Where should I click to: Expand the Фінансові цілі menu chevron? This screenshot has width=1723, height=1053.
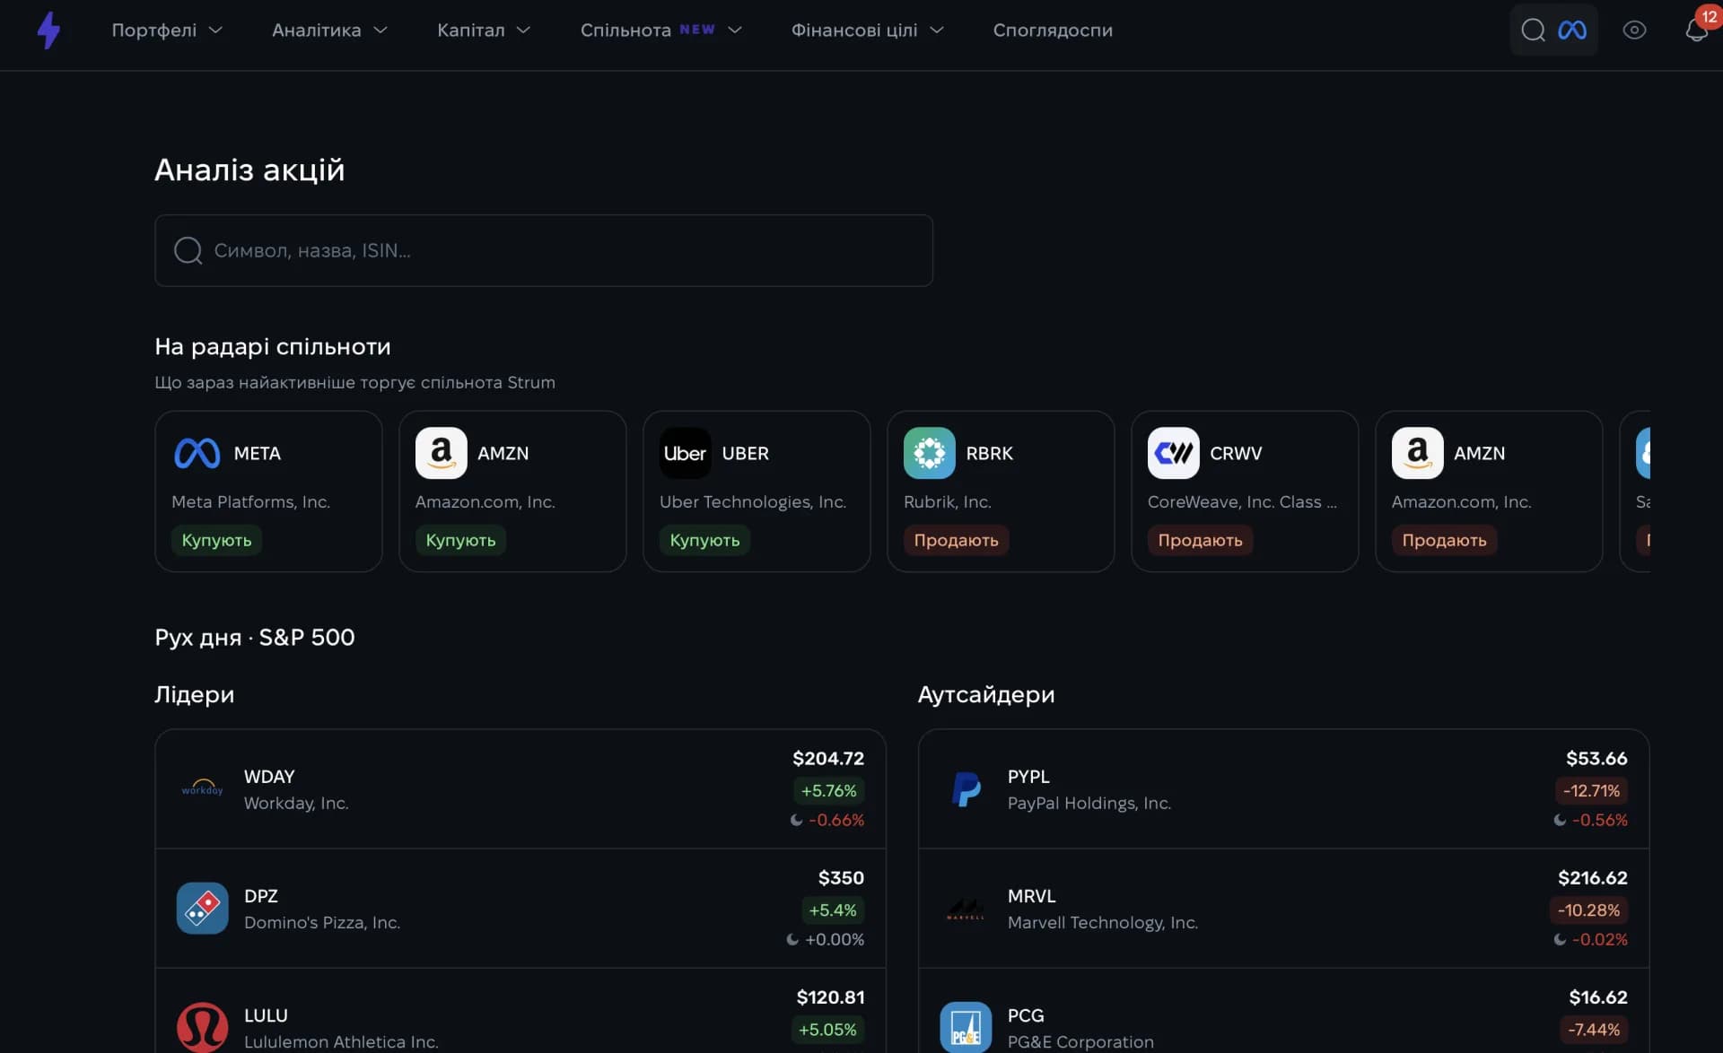click(937, 30)
